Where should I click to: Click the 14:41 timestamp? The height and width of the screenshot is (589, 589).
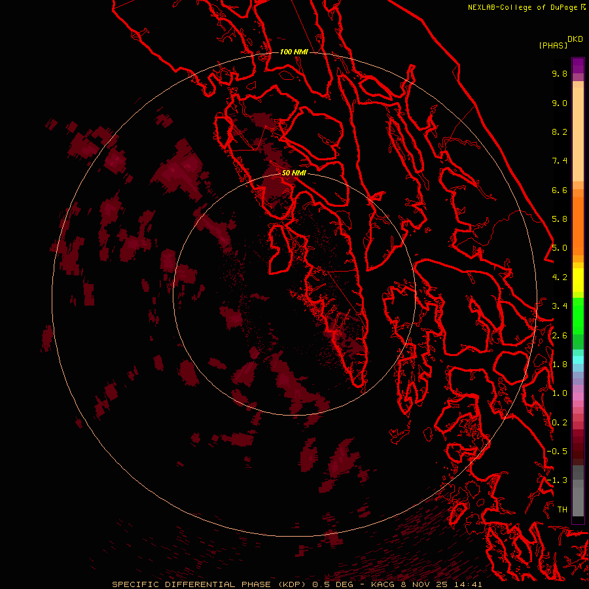point(469,584)
